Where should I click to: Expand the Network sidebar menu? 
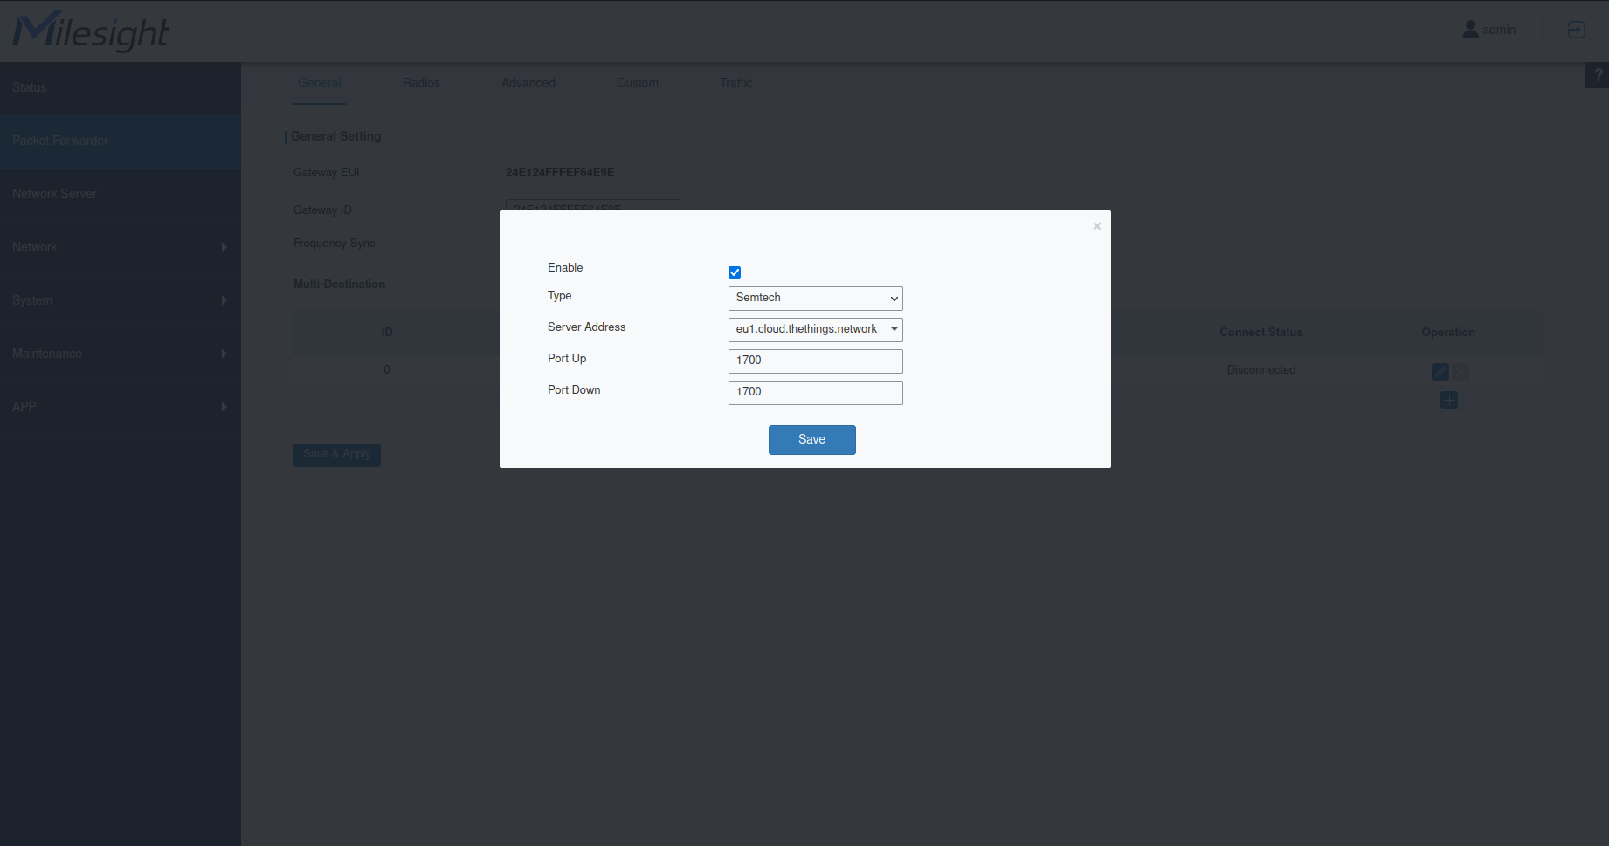[x=120, y=247]
